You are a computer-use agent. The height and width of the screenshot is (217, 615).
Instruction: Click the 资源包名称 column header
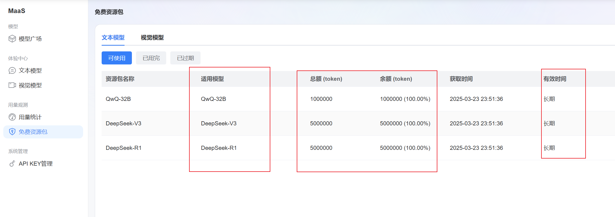click(120, 79)
